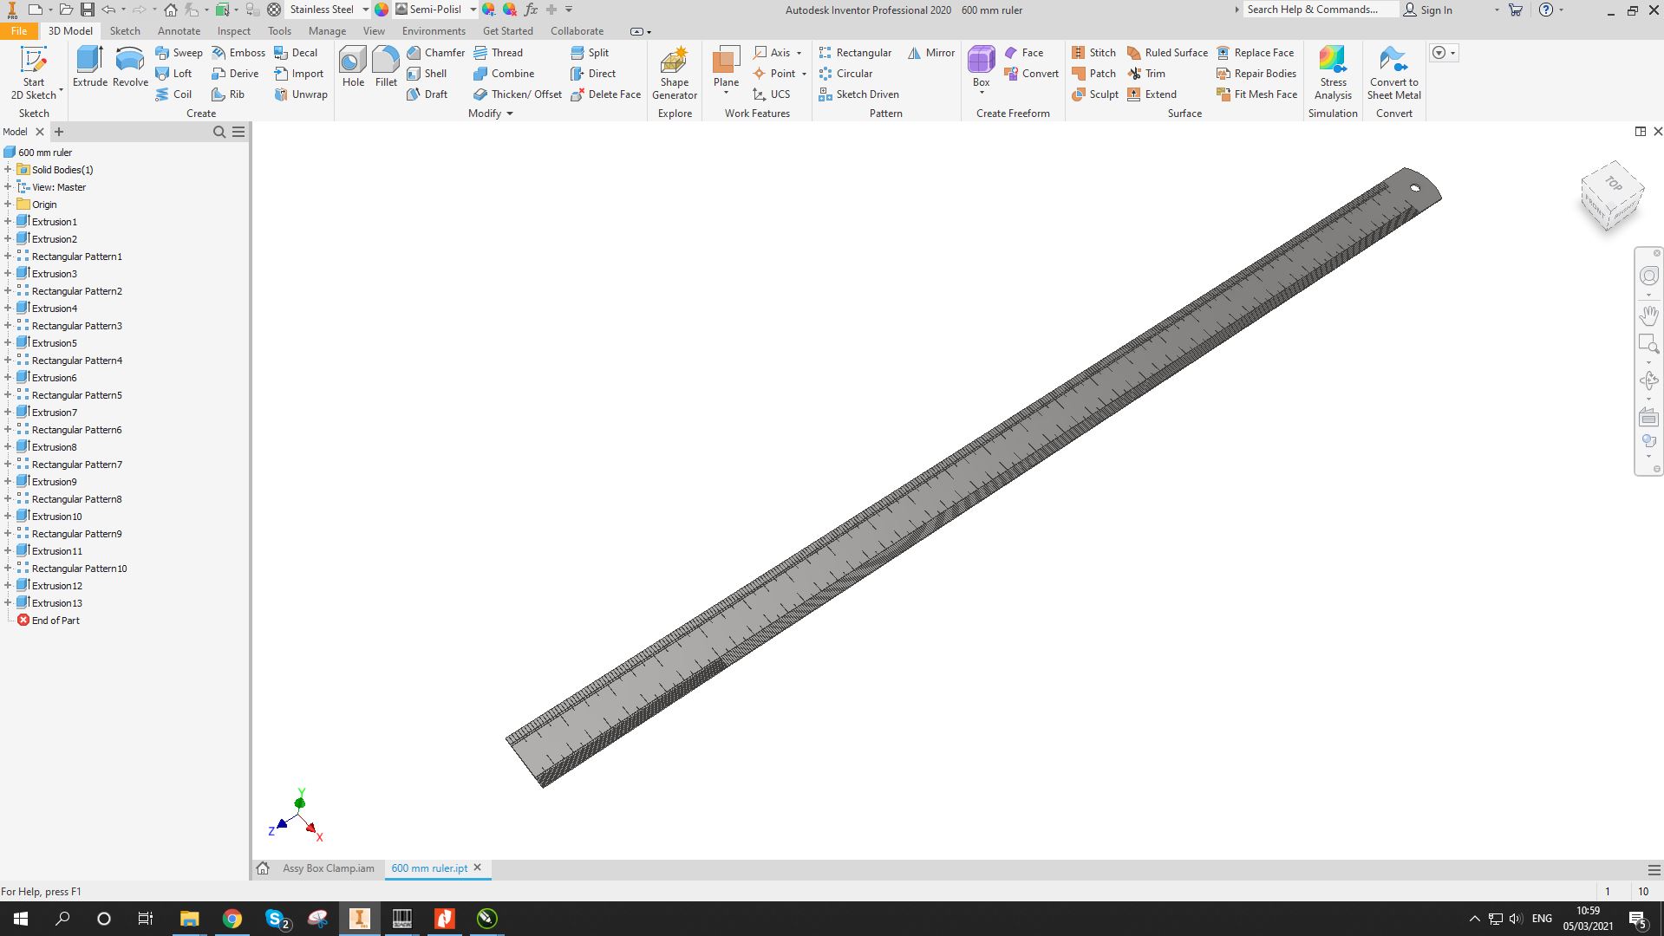This screenshot has width=1664, height=936.
Task: Expand the Extrusion1 tree node
Action: point(8,222)
